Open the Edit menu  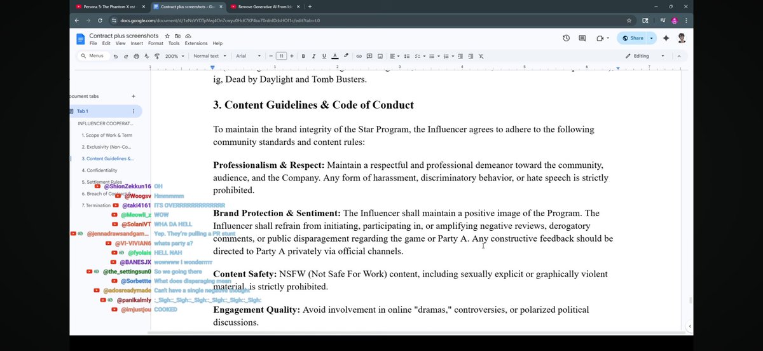click(106, 43)
